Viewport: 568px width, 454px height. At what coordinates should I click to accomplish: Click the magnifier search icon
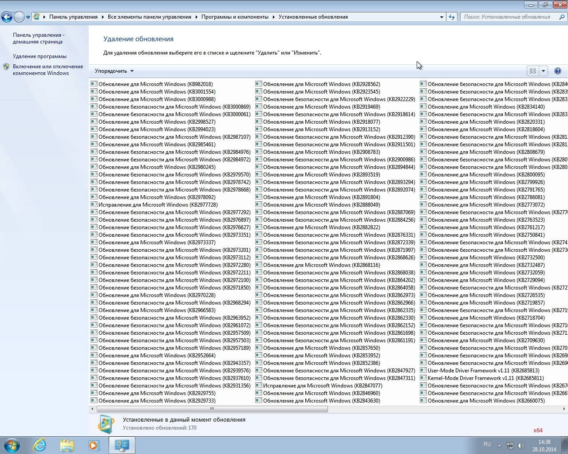click(562, 17)
